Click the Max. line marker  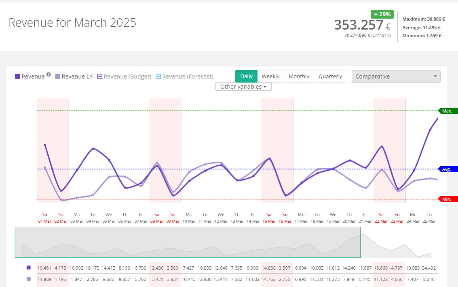pos(448,111)
